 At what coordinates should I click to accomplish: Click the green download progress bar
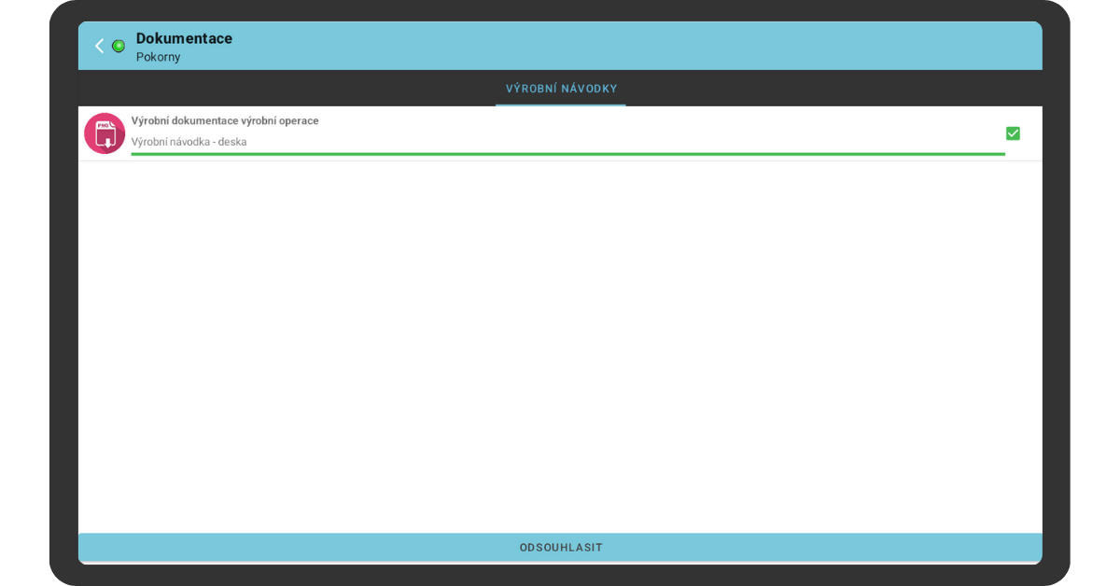[x=567, y=154]
